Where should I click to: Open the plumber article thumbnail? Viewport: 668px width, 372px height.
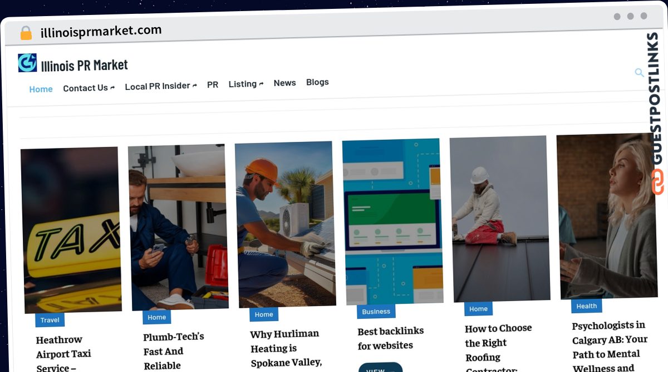point(178,227)
